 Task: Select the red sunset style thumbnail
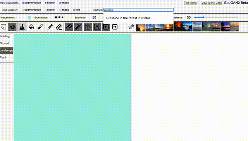point(178,27)
